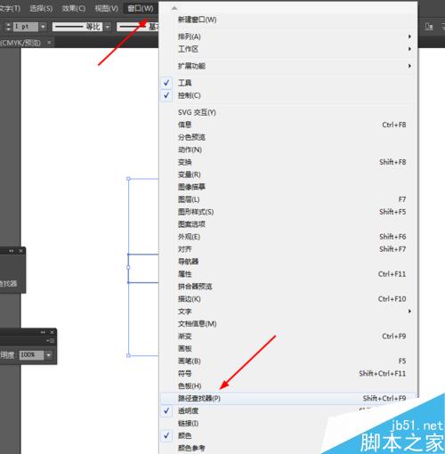This screenshot has width=445, height=454.
Task: Open 描边(K) panel
Action: pyautogui.click(x=288, y=299)
